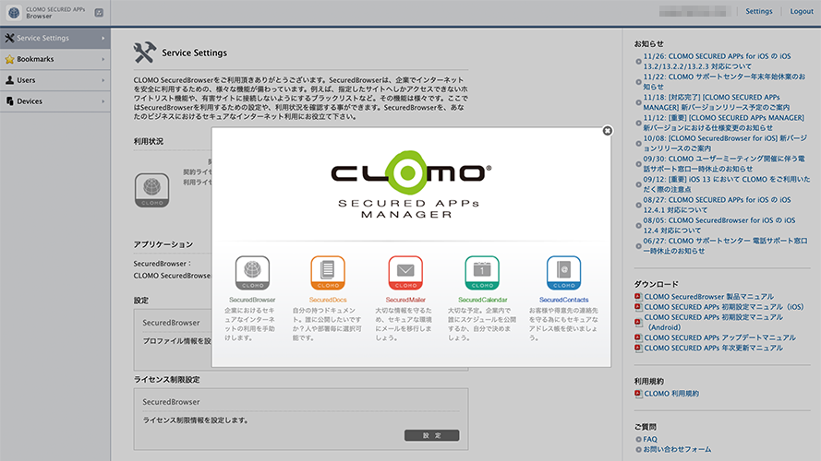Click the SecuredDocs label link
This screenshot has height=461, width=821.
tap(328, 300)
